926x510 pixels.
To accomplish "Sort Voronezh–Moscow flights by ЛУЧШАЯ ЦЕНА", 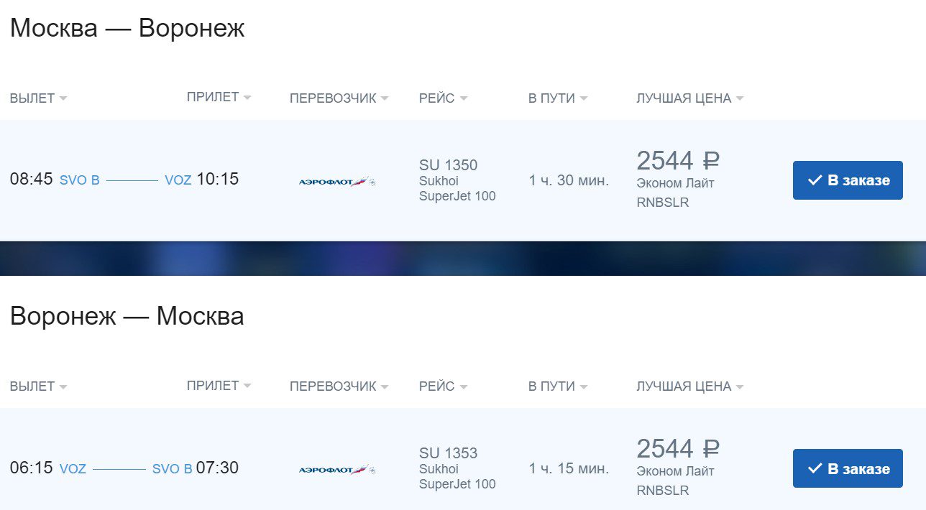I will point(689,386).
